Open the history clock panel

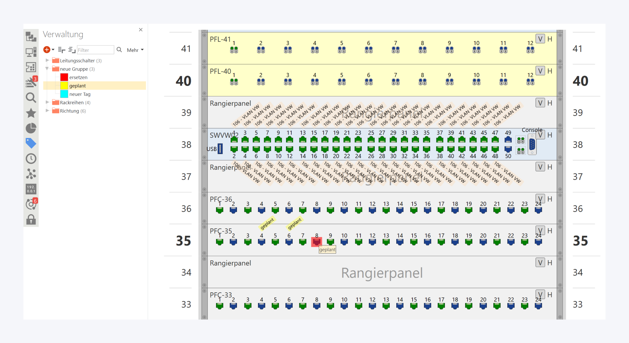31,158
